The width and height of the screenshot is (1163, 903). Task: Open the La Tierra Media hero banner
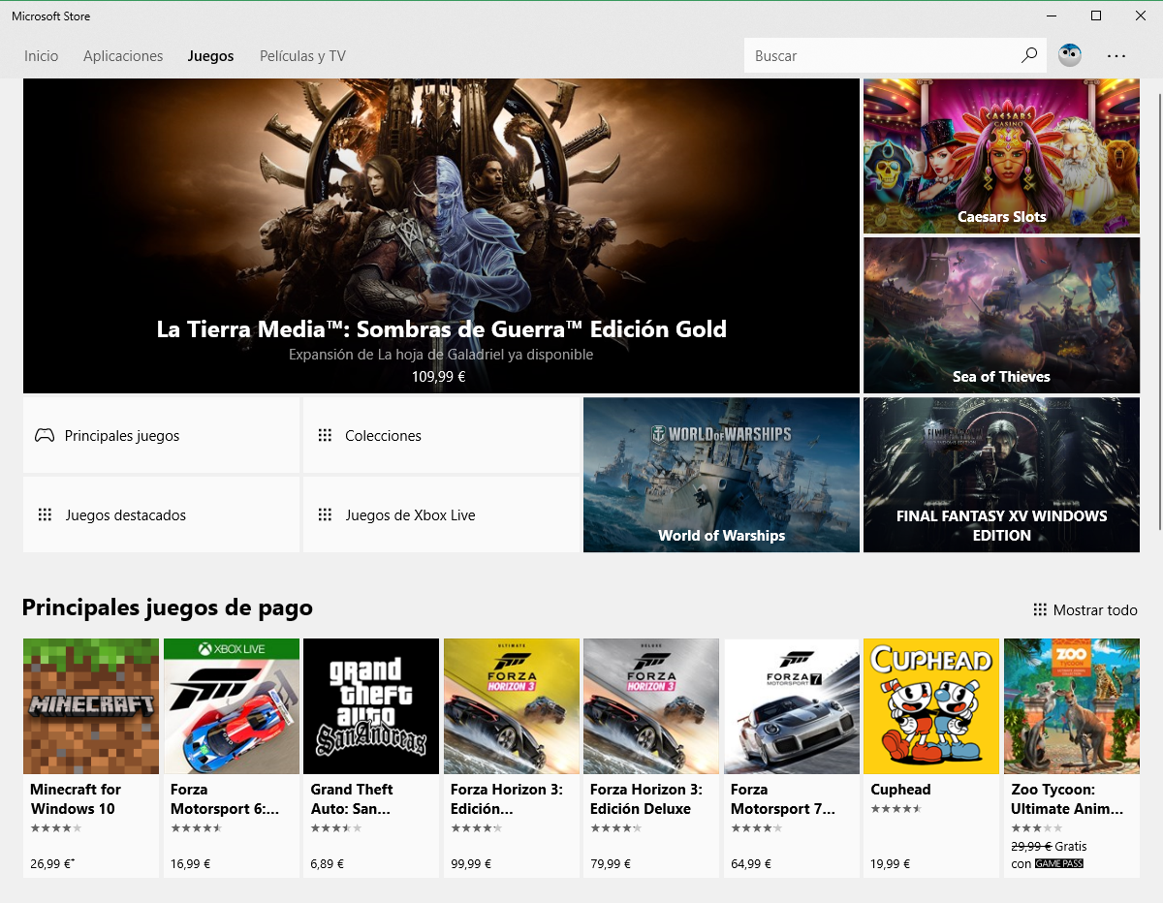point(441,235)
